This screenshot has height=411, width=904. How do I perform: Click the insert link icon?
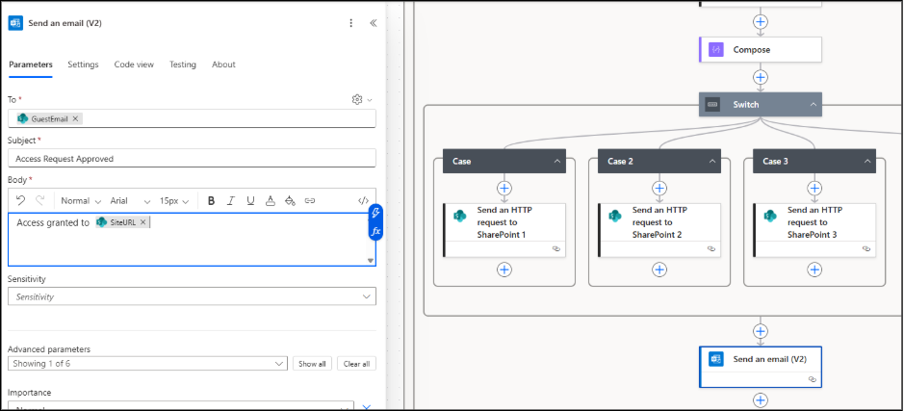(x=310, y=200)
